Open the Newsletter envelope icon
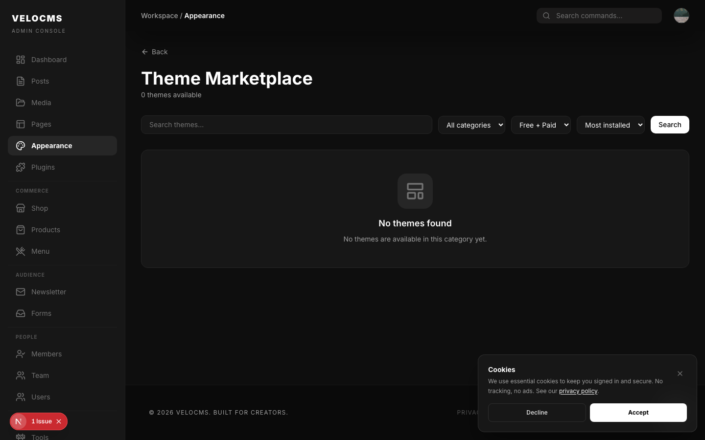705x440 pixels. coord(20,292)
